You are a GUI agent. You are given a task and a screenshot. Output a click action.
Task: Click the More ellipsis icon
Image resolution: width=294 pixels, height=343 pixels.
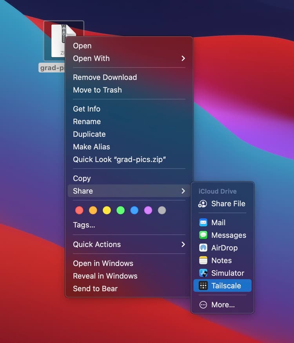[x=203, y=305]
